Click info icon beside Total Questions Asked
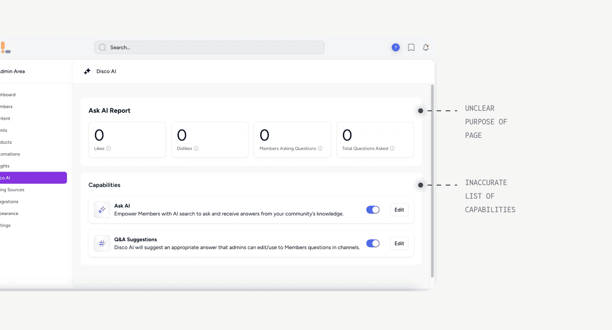This screenshot has width=612, height=330. tap(392, 149)
